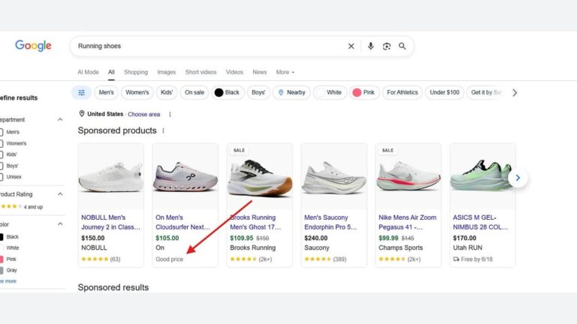
Task: Click the magnifying glass search icon
Action: [x=402, y=46]
